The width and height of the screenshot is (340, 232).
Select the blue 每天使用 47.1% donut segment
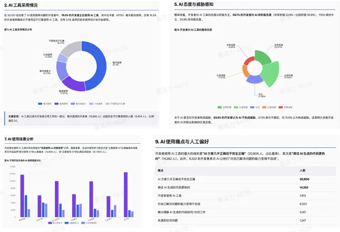(101, 65)
